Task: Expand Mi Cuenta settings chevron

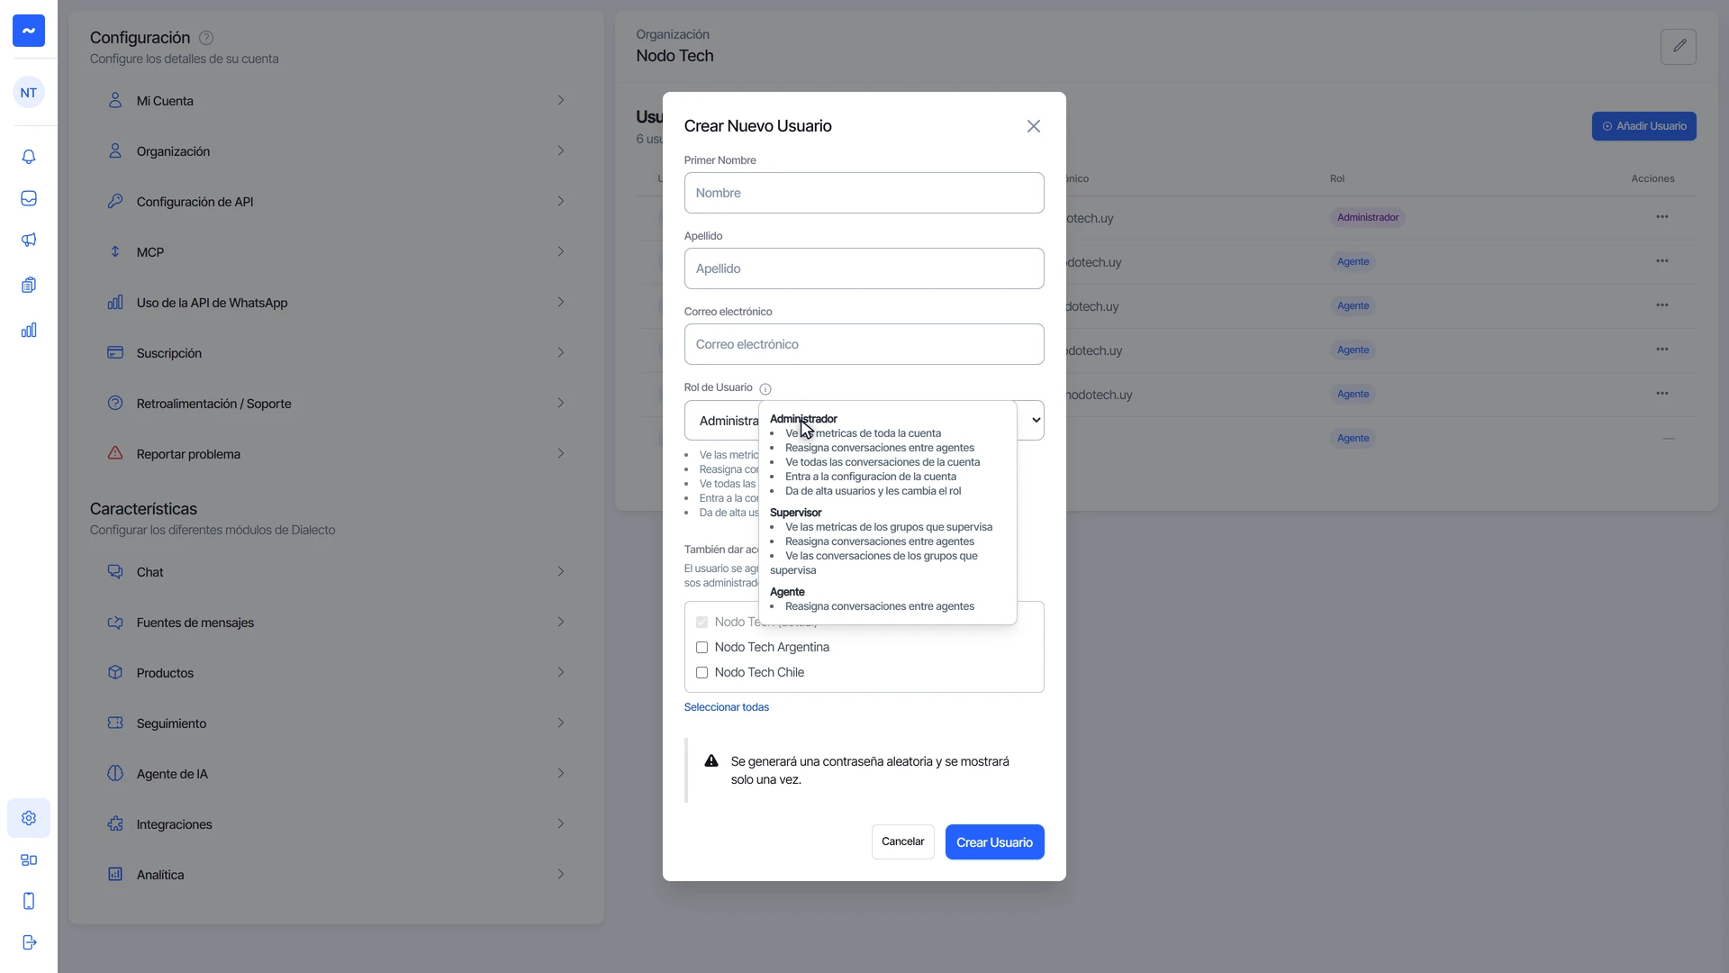Action: tap(560, 101)
